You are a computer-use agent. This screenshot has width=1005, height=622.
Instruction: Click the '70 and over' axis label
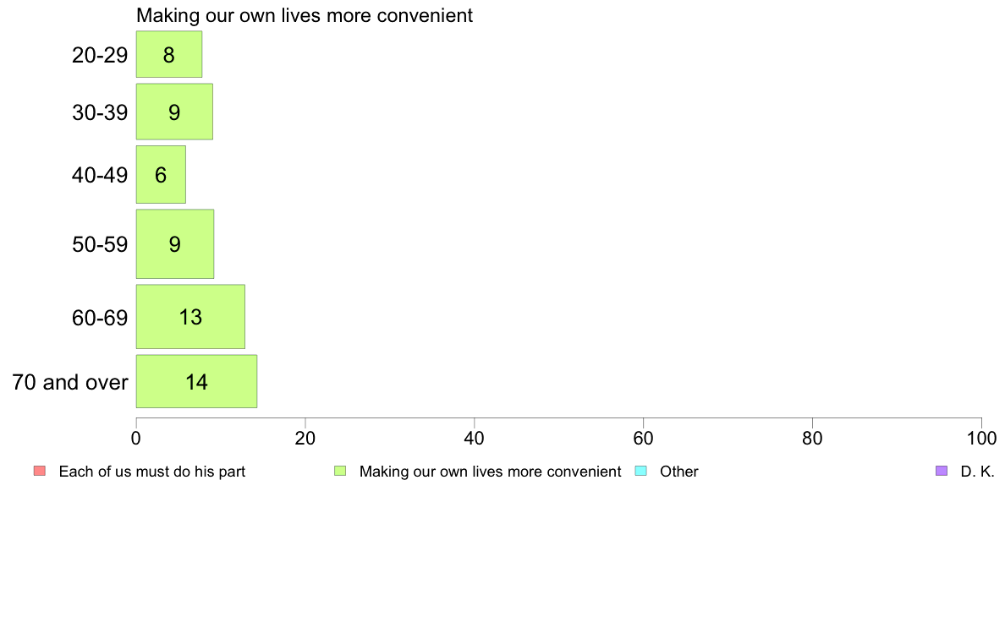pyautogui.click(x=70, y=382)
